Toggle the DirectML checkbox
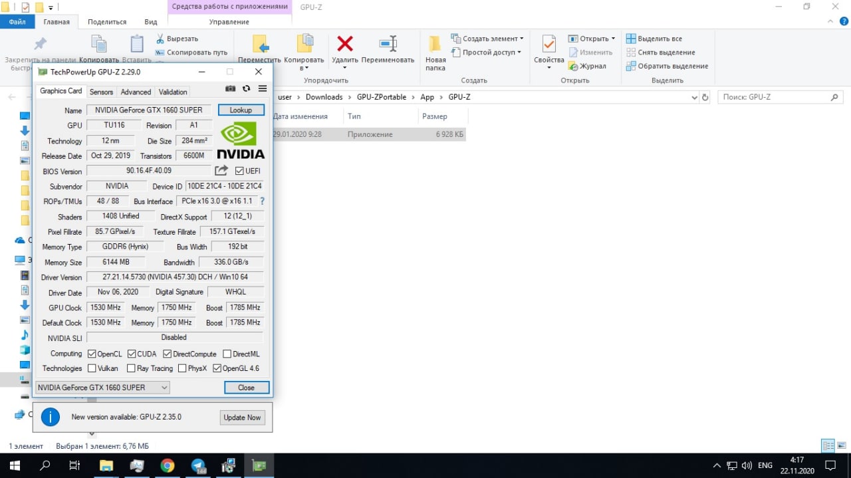 (x=227, y=354)
